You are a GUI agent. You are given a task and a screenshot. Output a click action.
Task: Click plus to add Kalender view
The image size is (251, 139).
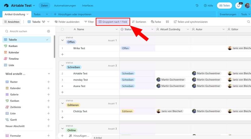48,88
